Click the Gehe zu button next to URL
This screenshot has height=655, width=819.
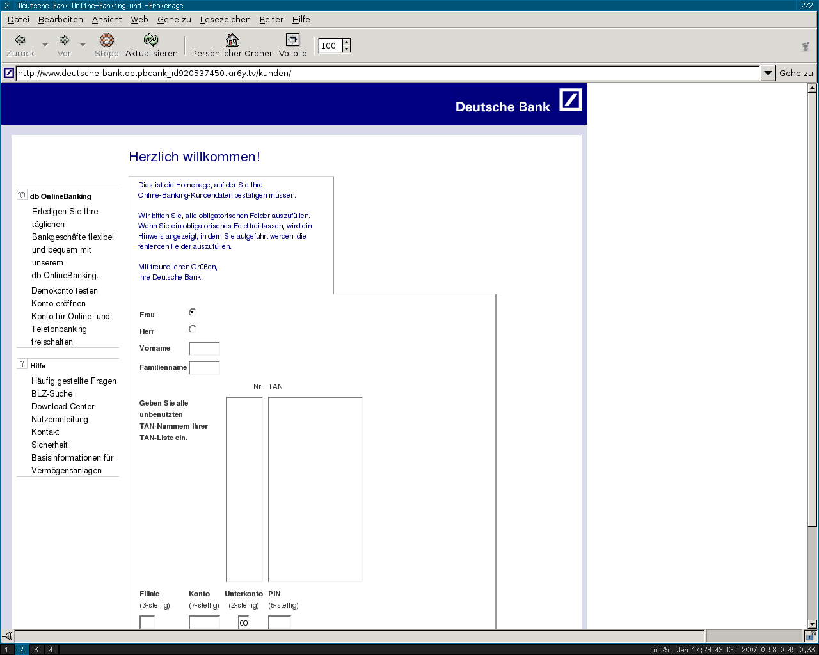tap(796, 73)
